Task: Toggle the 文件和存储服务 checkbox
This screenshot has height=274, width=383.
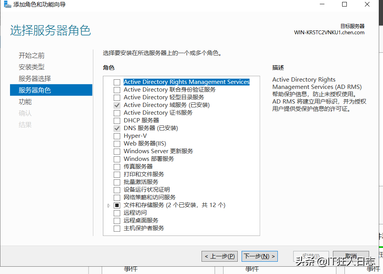Action: (117, 205)
